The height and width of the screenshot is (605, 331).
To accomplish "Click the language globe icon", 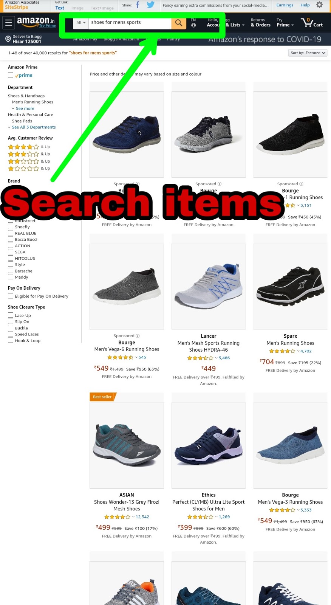I will pos(193,25).
